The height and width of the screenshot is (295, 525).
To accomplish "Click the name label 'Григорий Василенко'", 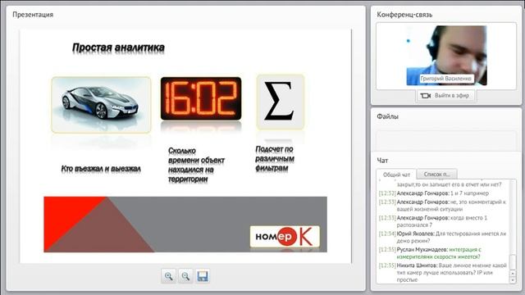I will (446, 79).
